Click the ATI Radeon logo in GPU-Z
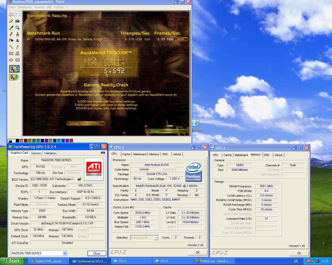Viewport: 332px width, 265px height. point(94,169)
